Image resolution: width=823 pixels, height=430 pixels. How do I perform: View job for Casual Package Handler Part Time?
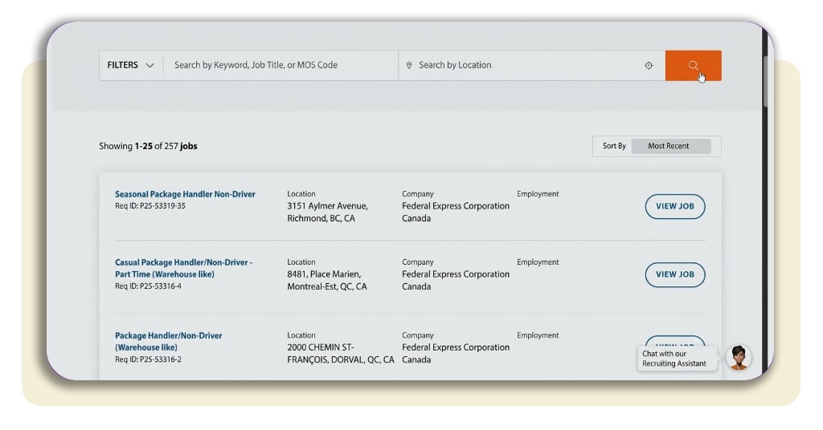(675, 274)
